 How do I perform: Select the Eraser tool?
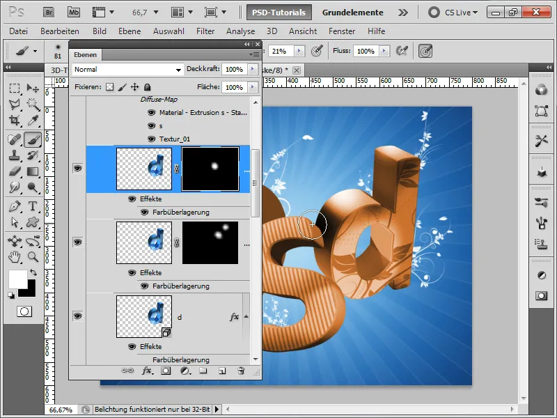click(x=14, y=171)
